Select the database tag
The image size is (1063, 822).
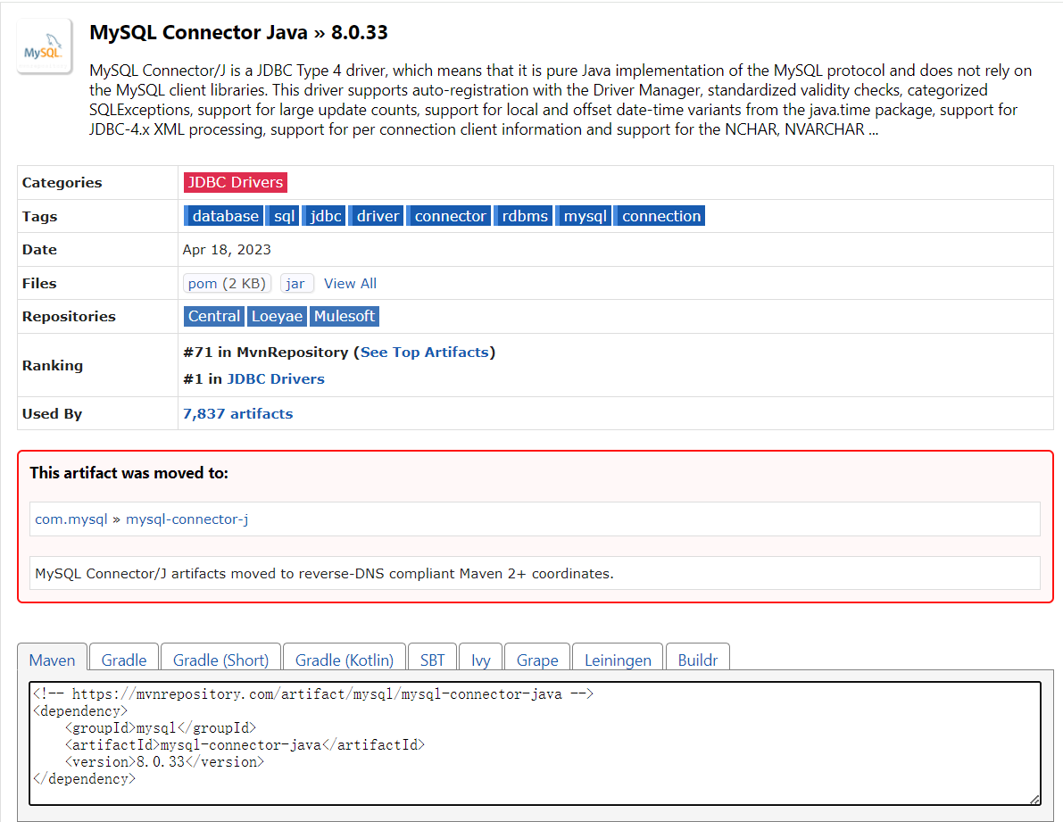pyautogui.click(x=224, y=216)
